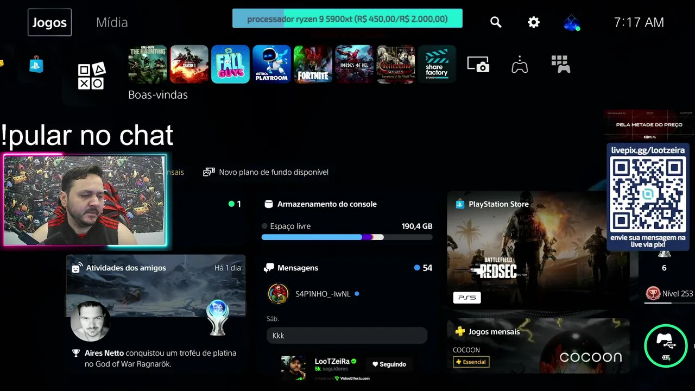The width and height of the screenshot is (695, 391).
Task: Open the settings gear icon
Action: (x=534, y=22)
